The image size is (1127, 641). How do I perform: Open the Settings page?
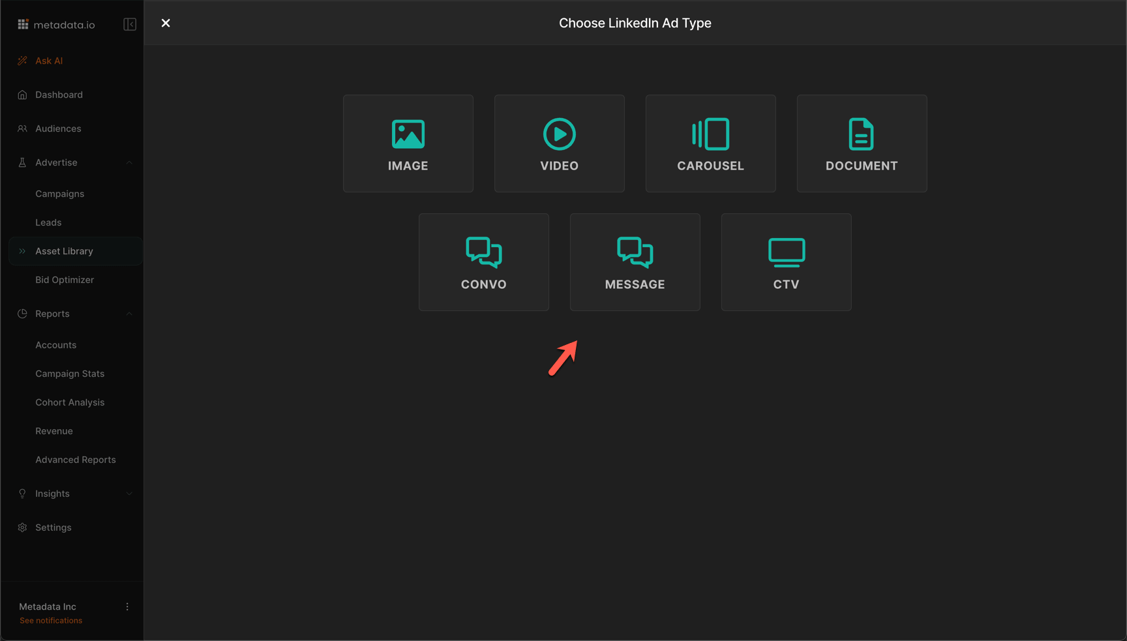click(53, 528)
